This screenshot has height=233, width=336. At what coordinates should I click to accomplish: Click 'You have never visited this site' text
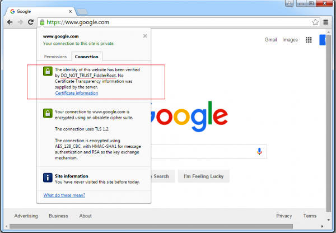pyautogui.click(x=97, y=182)
